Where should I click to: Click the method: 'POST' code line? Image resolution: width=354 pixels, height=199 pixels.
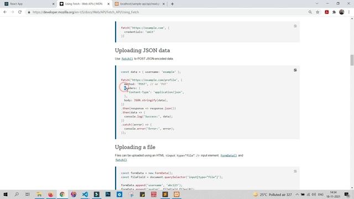pos(146,84)
